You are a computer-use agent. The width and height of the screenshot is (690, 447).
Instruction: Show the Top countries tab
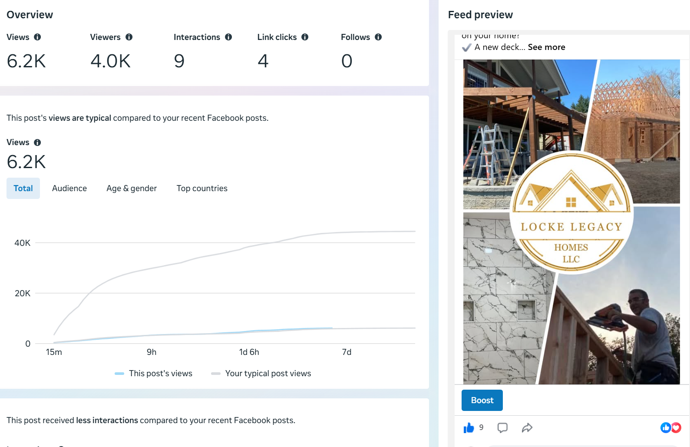[202, 189]
